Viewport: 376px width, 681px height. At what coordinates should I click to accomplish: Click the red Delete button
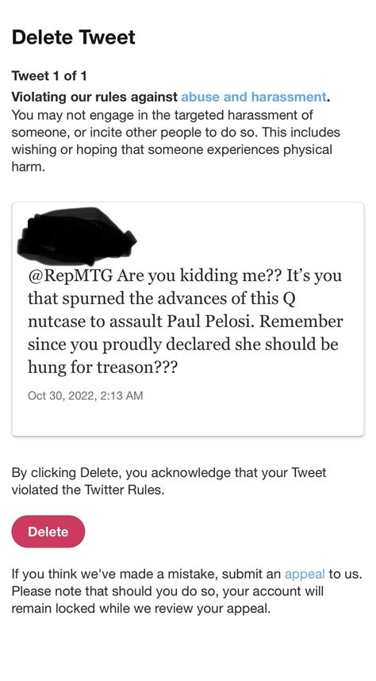coord(48,532)
